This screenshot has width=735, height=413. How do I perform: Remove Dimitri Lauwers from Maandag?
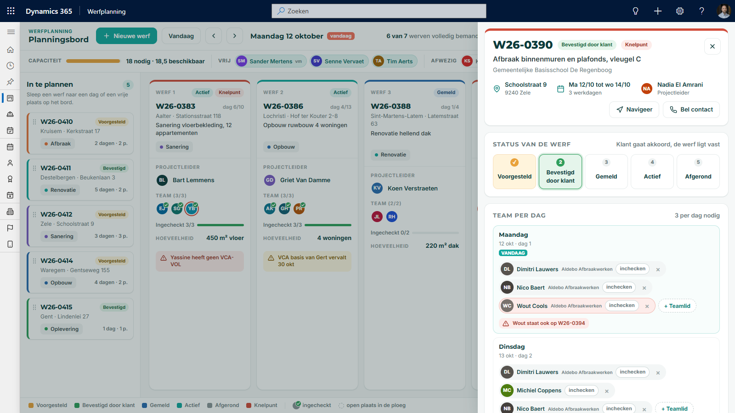pyautogui.click(x=658, y=269)
